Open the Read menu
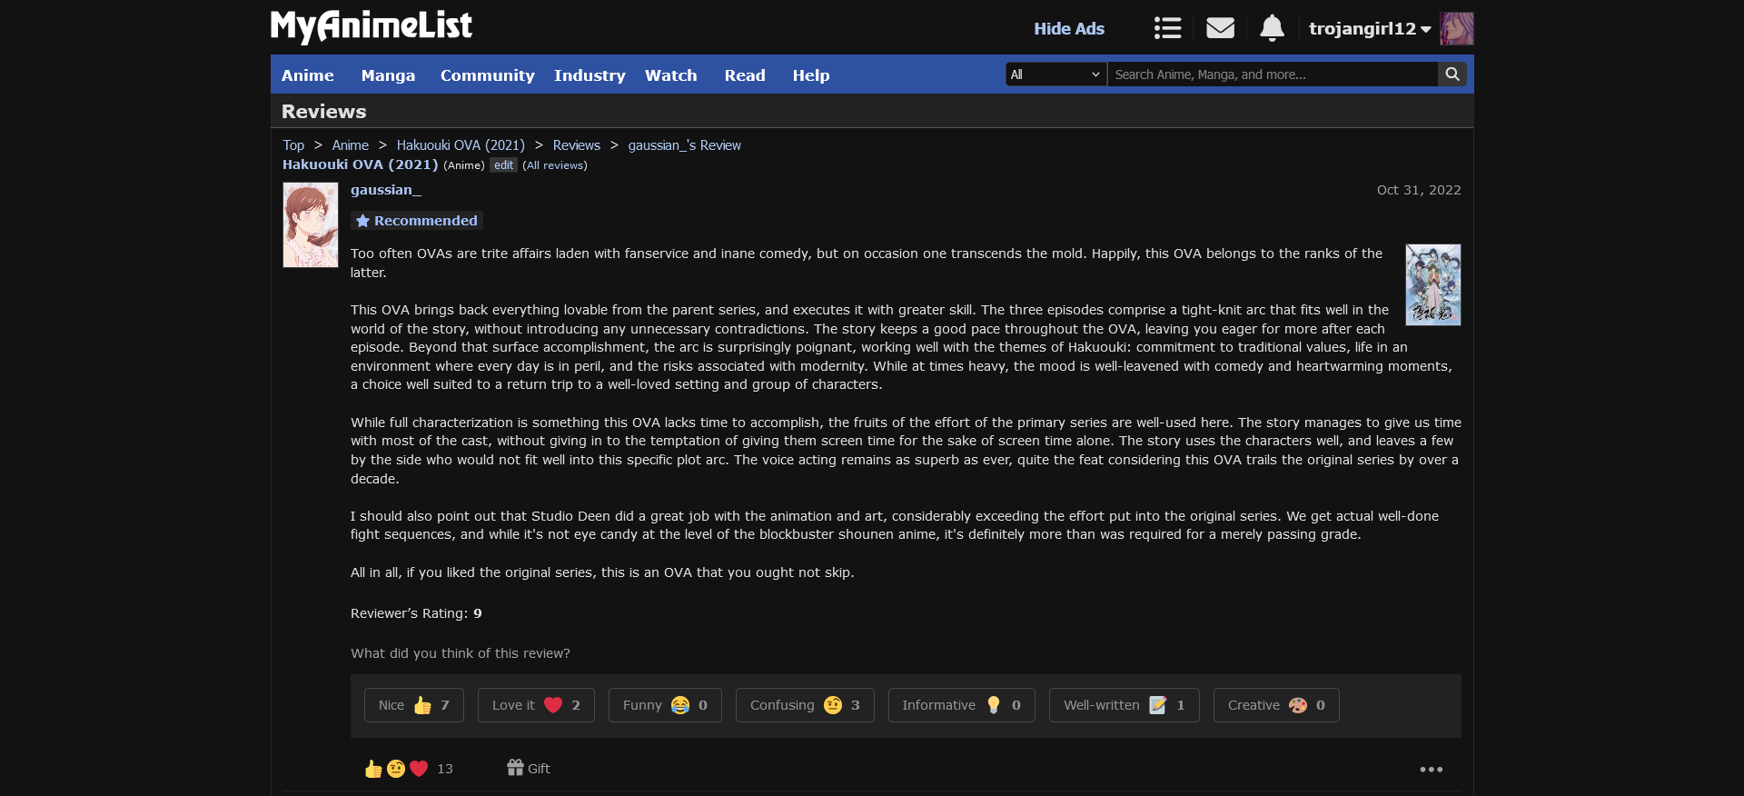 click(x=745, y=75)
